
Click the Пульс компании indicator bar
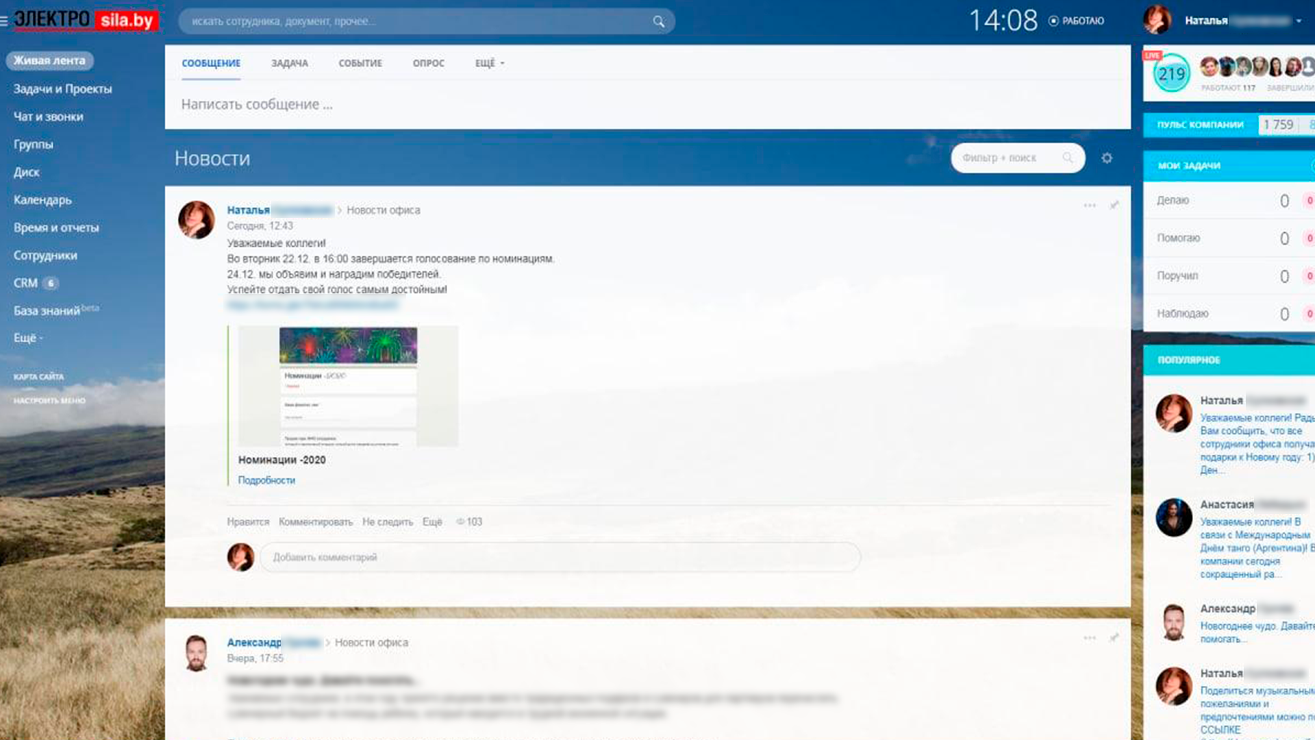[x=1200, y=125]
